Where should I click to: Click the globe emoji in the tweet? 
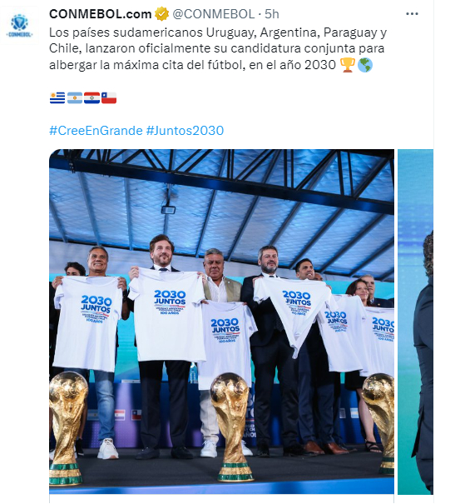[365, 65]
